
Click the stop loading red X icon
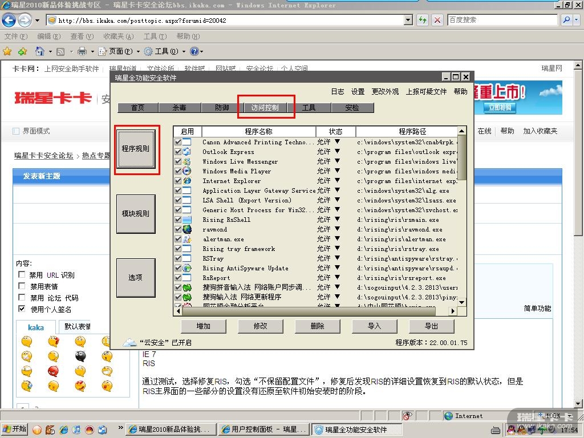point(437,20)
